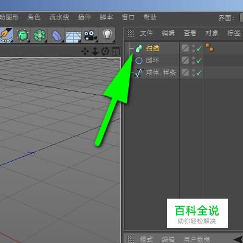Disable the green checkmark for 扫描
The width and height of the screenshot is (243, 243).
tap(199, 48)
